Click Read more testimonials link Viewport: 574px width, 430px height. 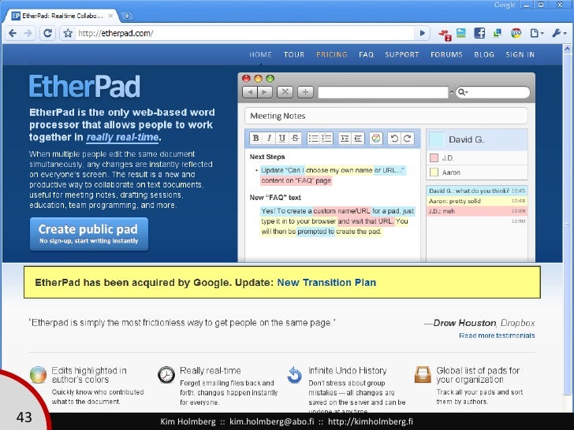click(497, 335)
